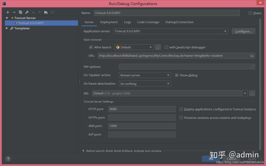266x166 pixels.
Task: Open On frame deactivation dropdown
Action: click(145, 84)
